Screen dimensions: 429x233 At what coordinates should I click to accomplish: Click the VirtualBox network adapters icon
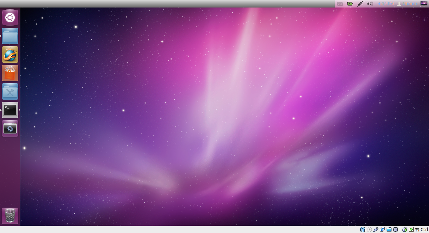(383, 230)
